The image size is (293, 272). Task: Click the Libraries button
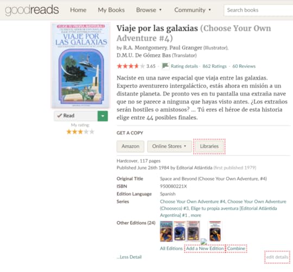tap(209, 146)
